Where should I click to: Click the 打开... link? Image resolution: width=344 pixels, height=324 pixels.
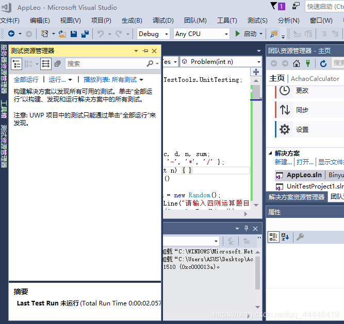click(x=305, y=162)
